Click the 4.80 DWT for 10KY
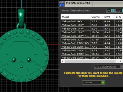 [x=107, y=25]
